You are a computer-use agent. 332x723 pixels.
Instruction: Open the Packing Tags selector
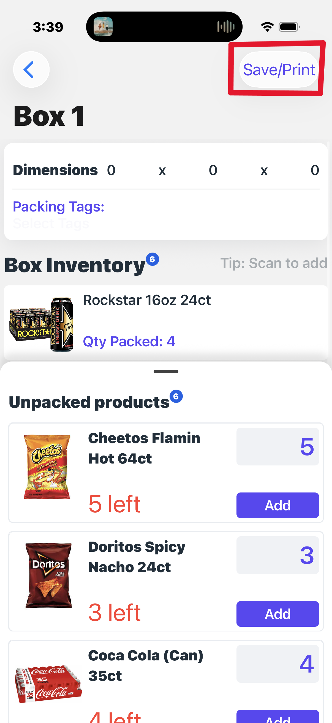(166, 215)
